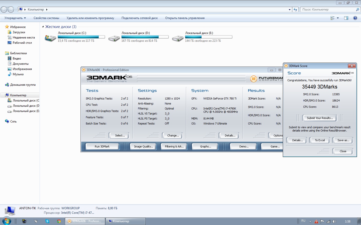Click Открыть панель управления

[185, 18]
